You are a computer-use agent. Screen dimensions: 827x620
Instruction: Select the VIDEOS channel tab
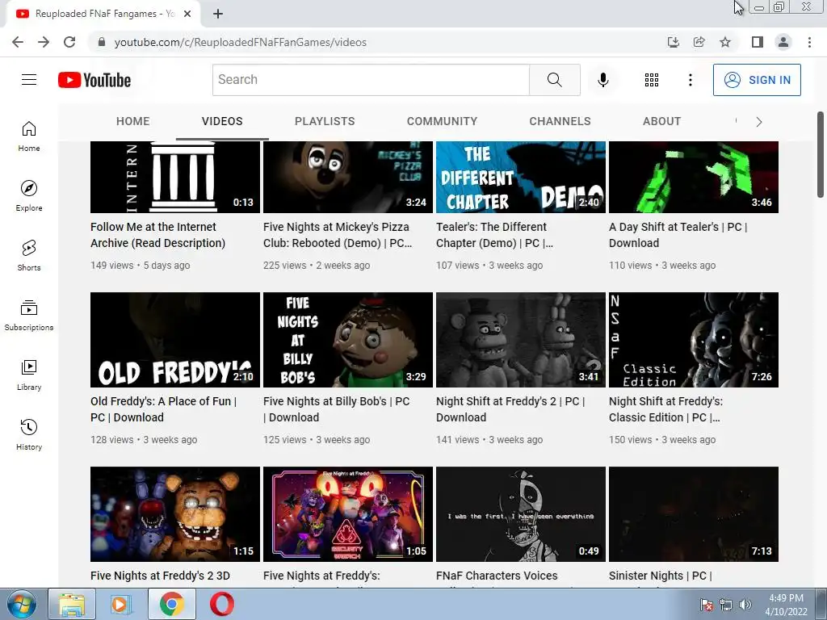[222, 121]
